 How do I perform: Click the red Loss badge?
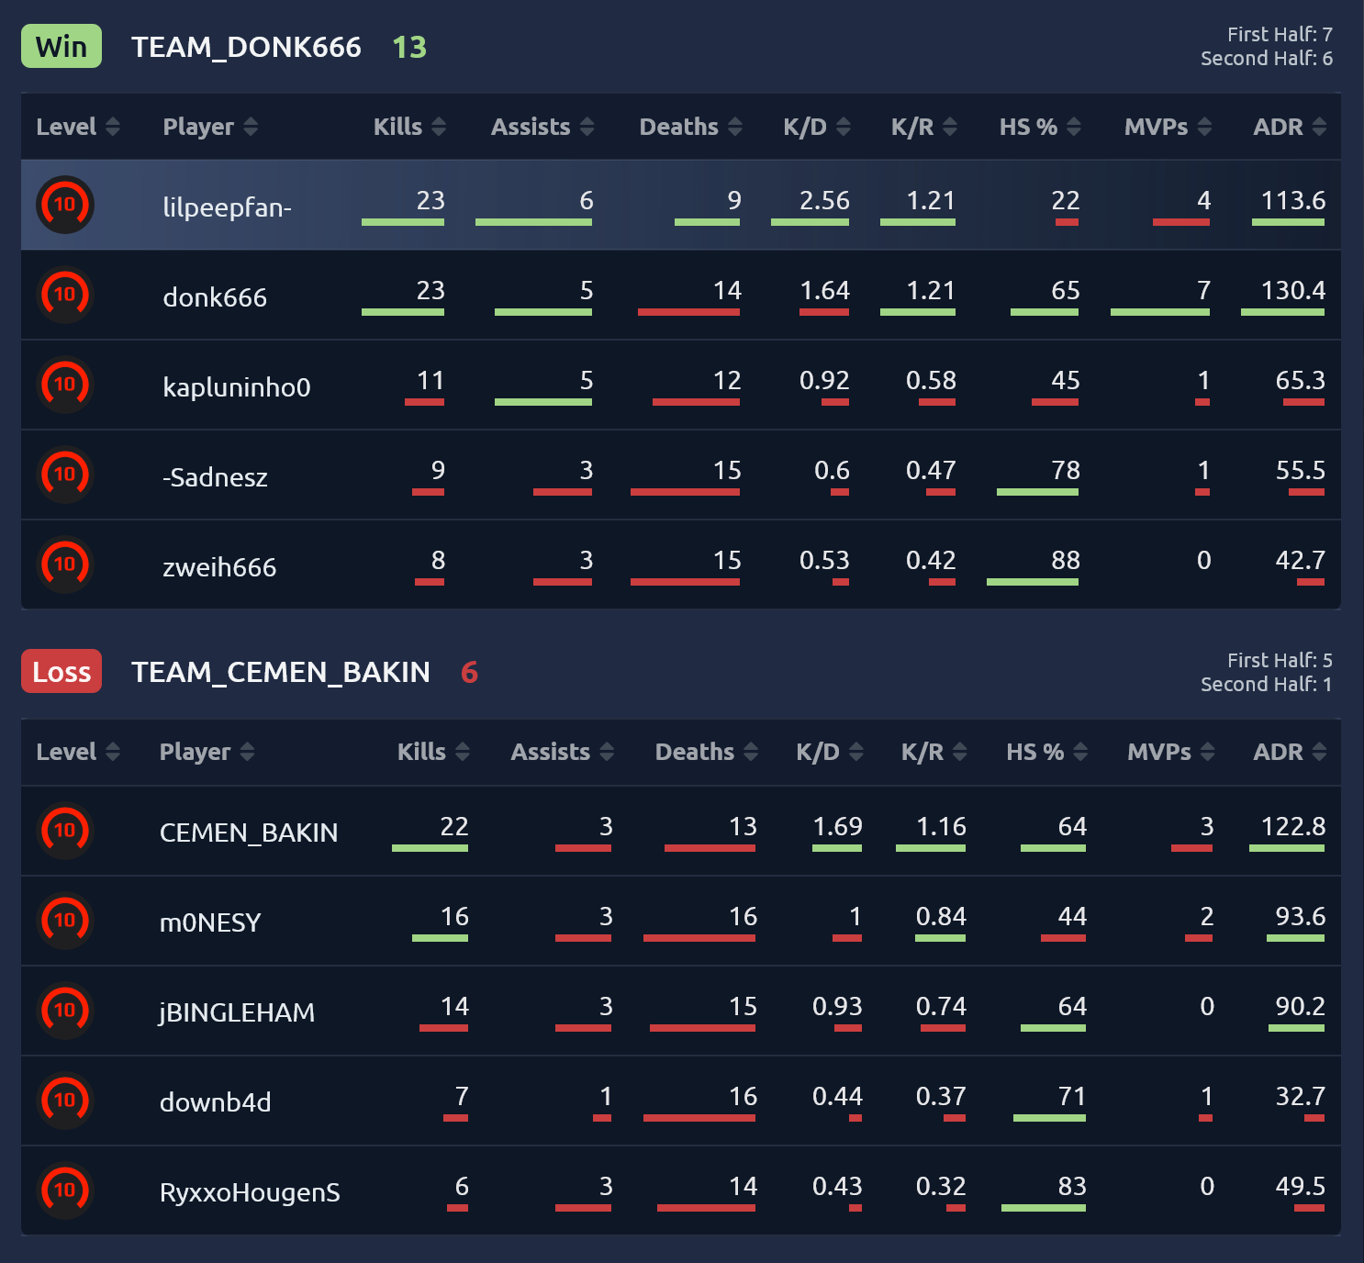click(x=61, y=672)
